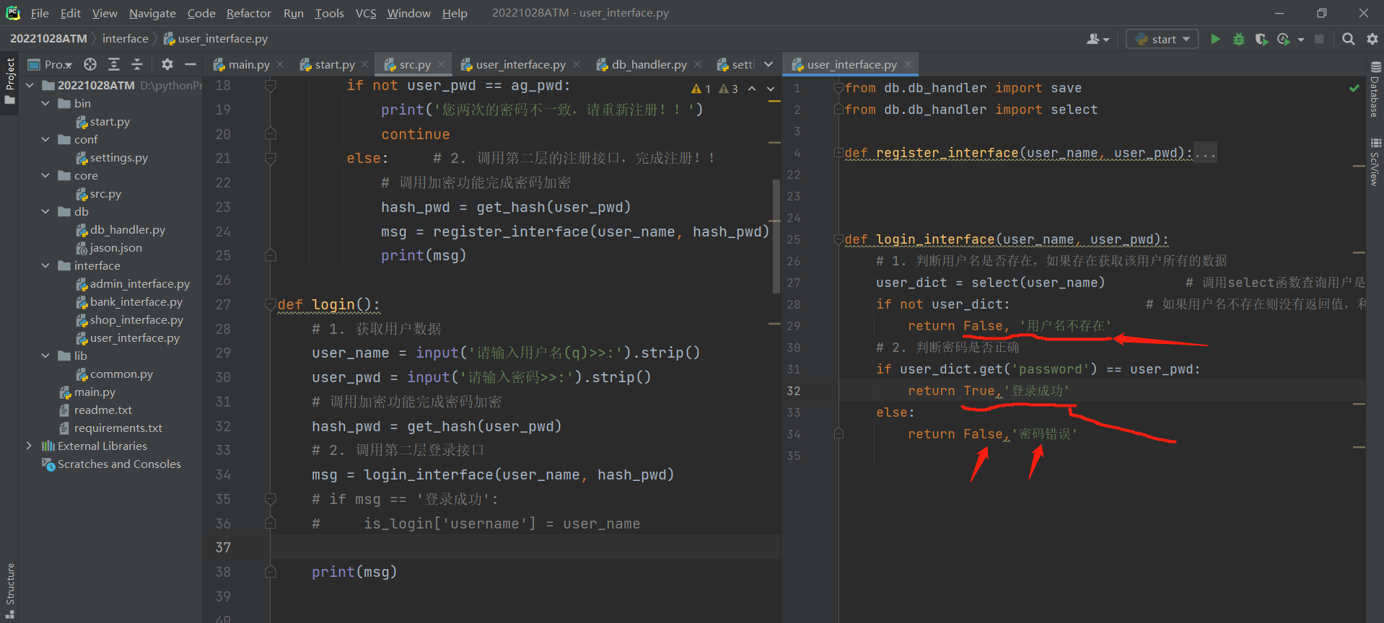Open the Help menu

(x=455, y=13)
